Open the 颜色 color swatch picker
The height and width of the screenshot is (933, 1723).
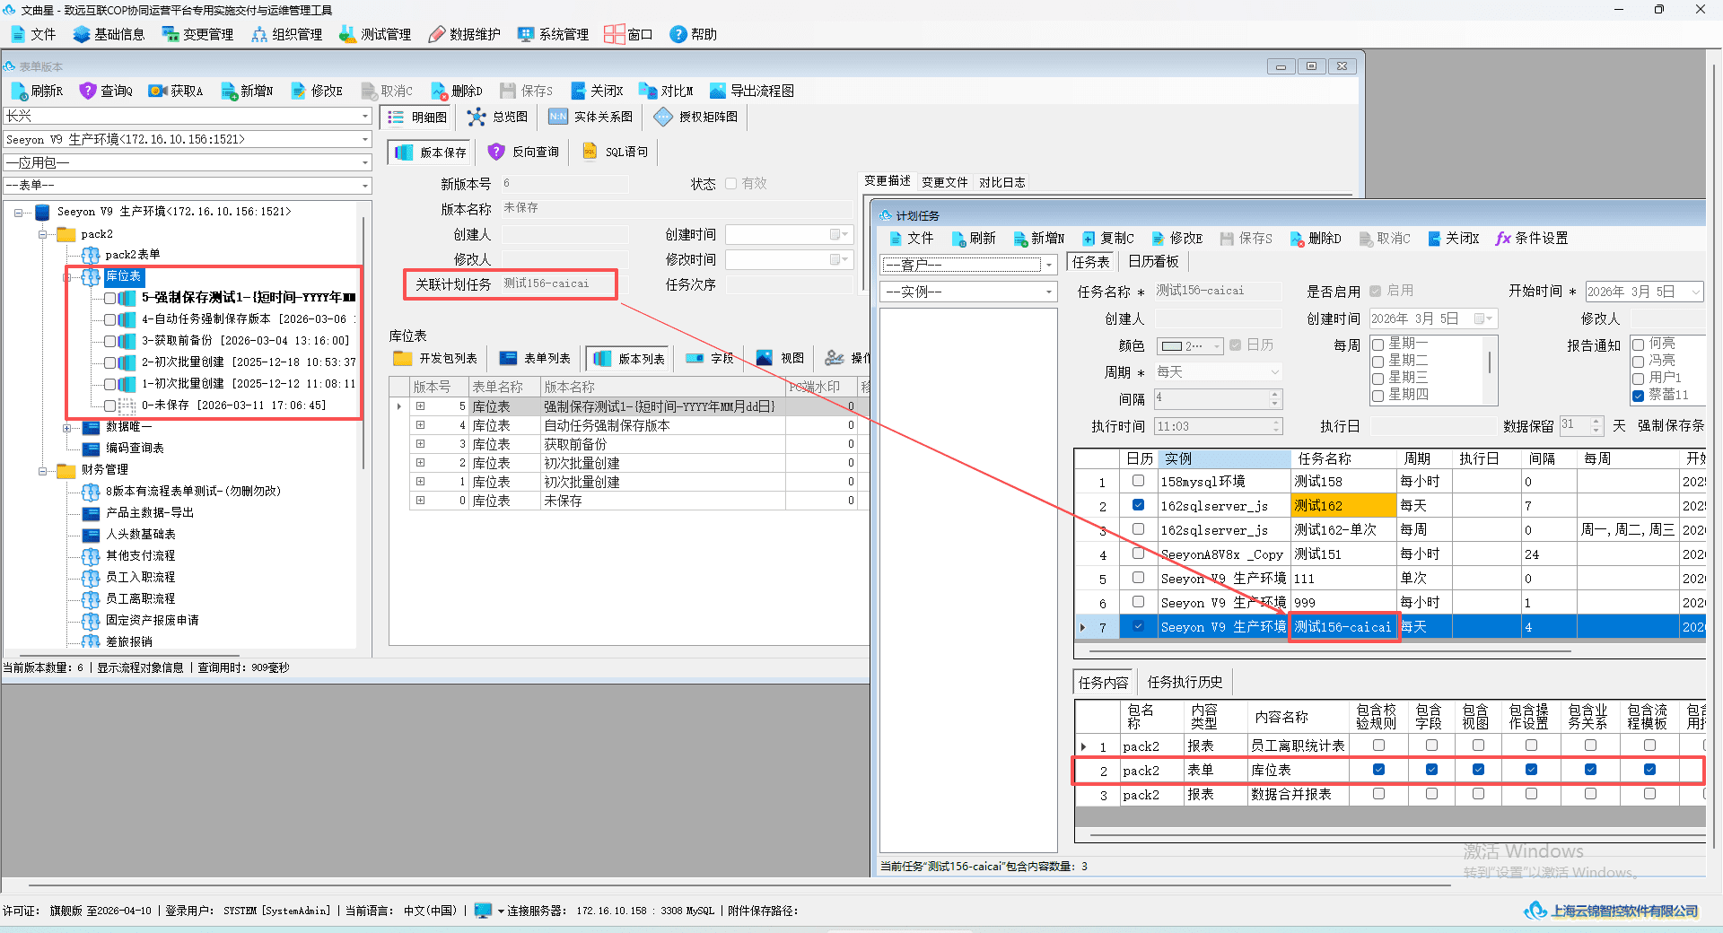[x=1191, y=345]
